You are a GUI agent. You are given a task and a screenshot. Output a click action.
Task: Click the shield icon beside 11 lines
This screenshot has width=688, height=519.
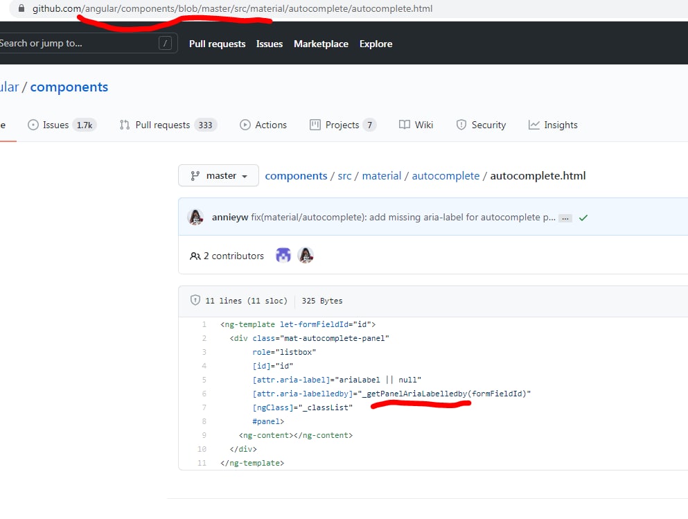tap(195, 300)
